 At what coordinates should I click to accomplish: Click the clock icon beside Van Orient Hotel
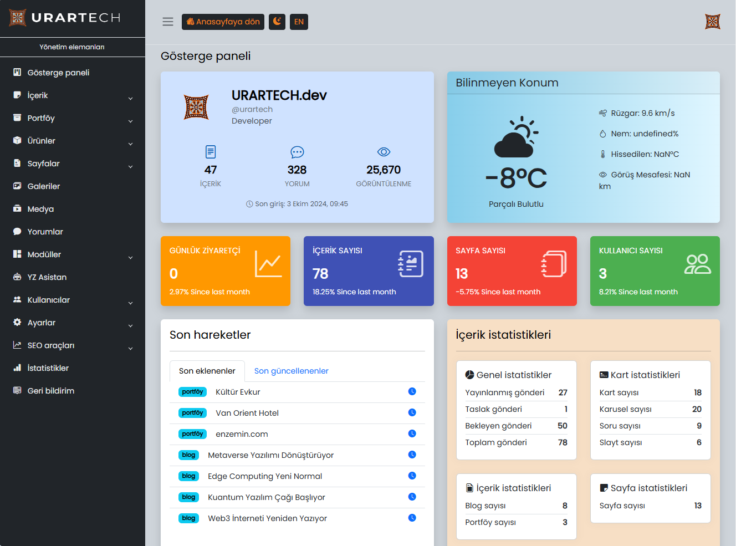[x=412, y=412]
